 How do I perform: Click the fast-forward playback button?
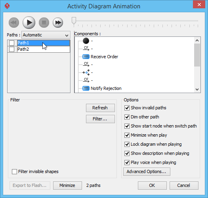(58, 23)
